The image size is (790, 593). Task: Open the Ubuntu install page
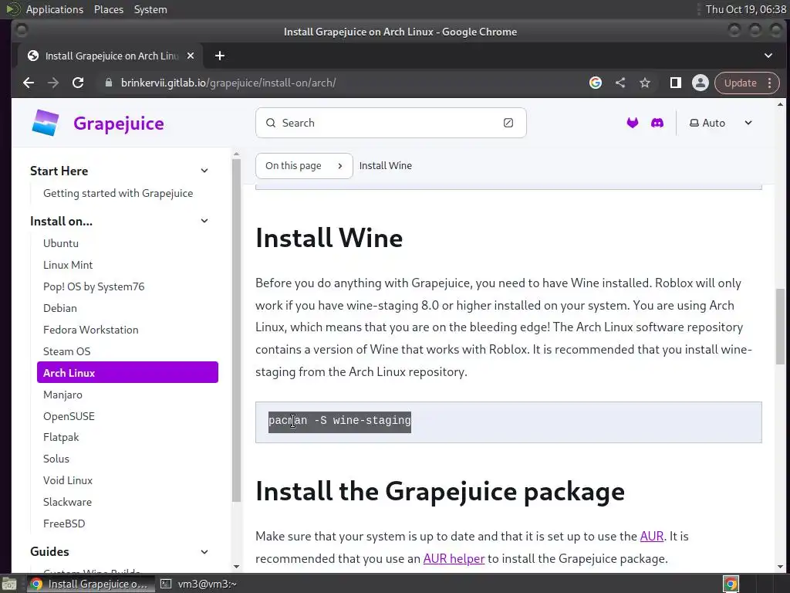coord(61,243)
